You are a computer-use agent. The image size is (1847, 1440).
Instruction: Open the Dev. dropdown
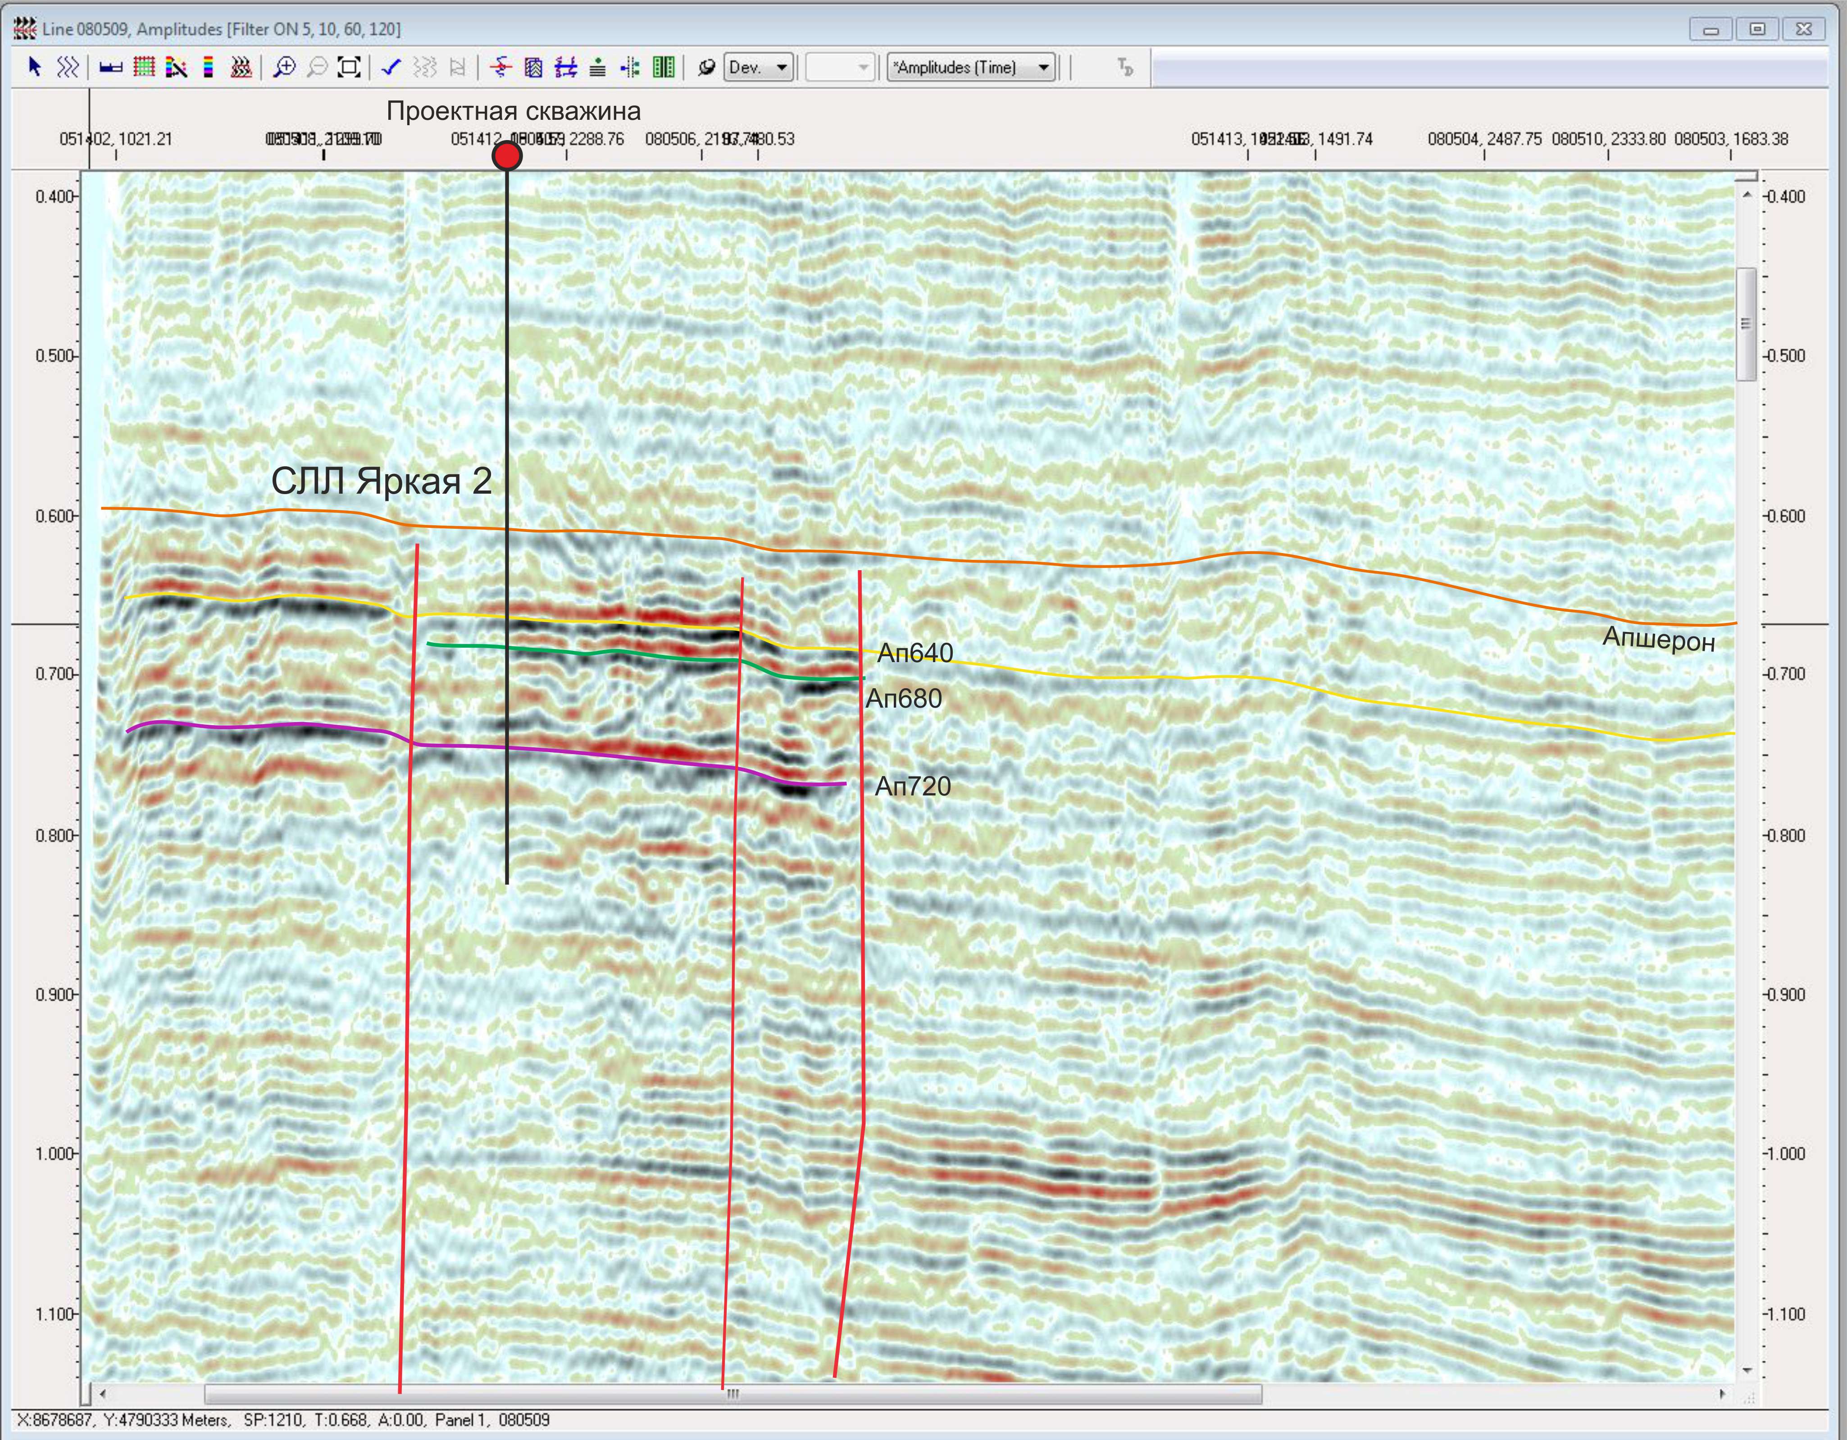click(x=760, y=67)
